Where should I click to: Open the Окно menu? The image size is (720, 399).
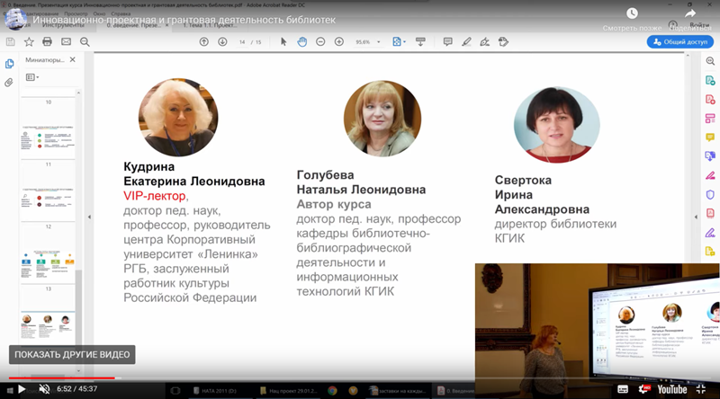99,13
